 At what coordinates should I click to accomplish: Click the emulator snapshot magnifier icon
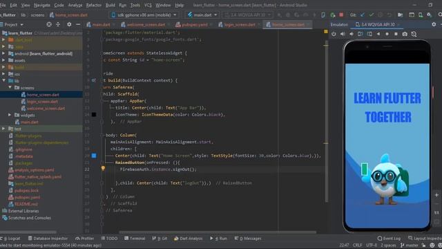click(414, 34)
